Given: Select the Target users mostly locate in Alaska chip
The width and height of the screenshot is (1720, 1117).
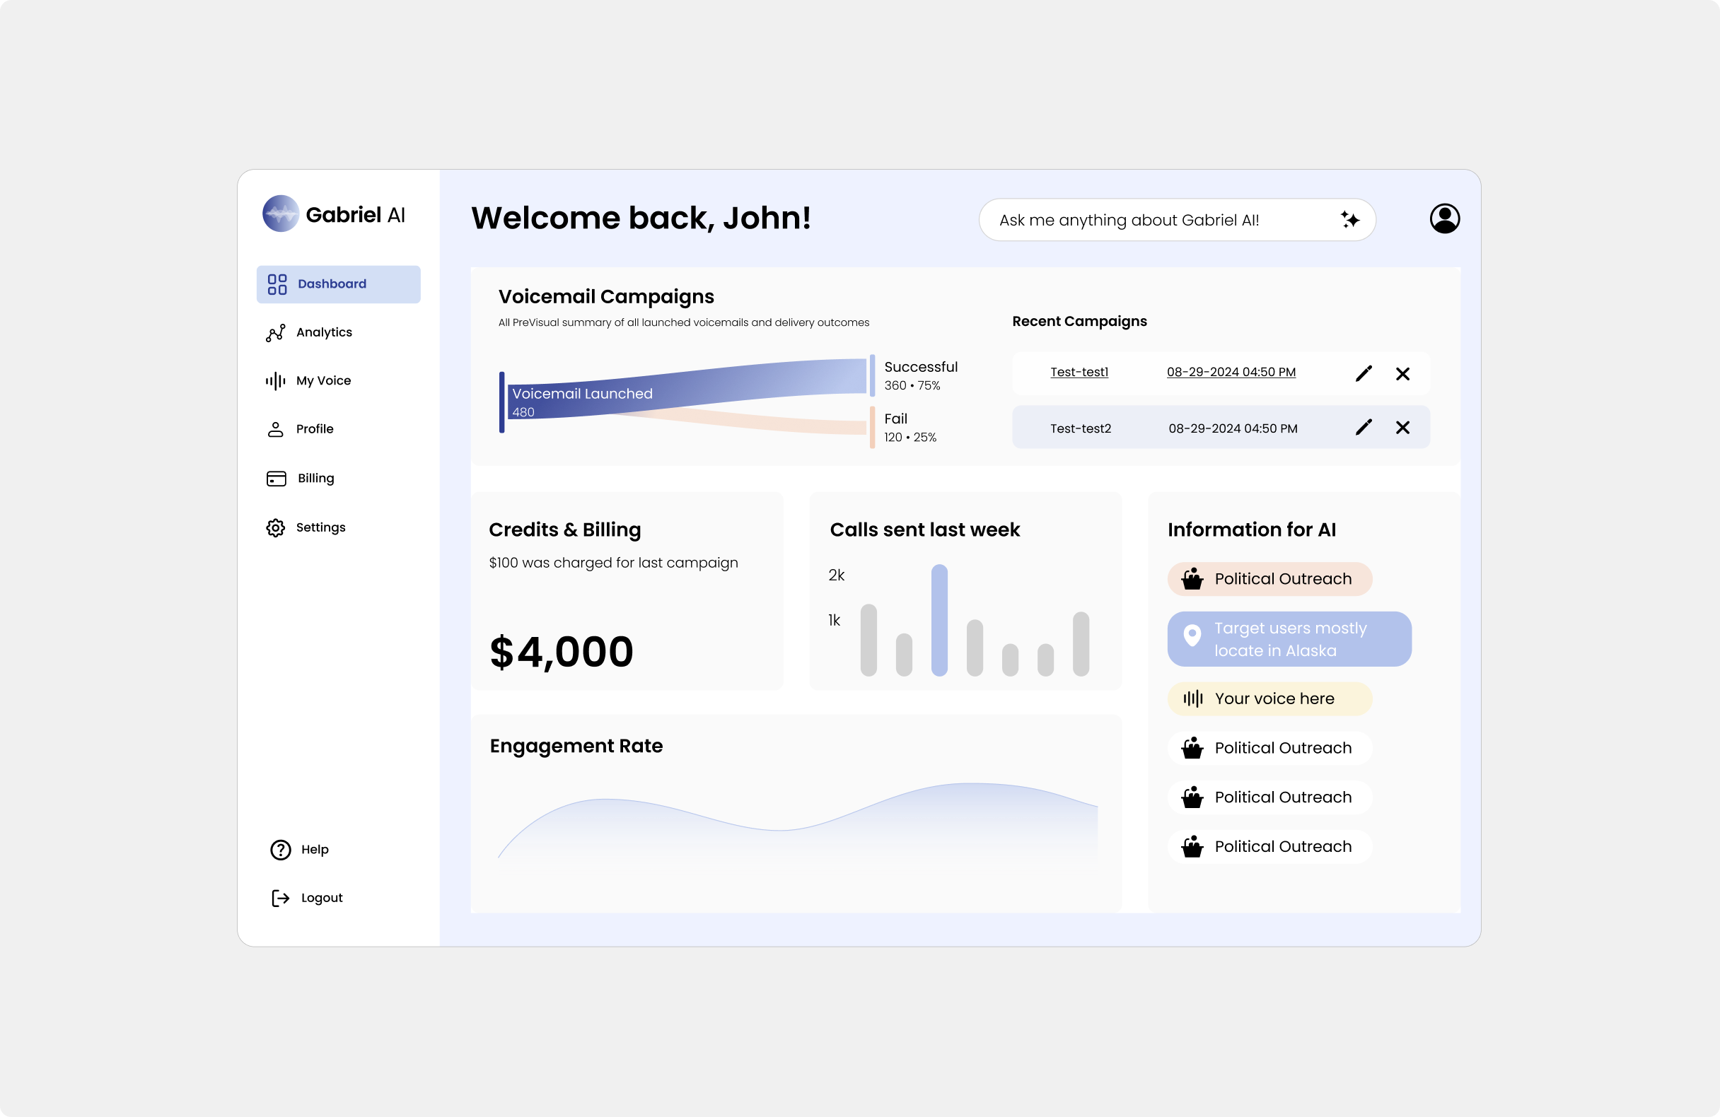Looking at the screenshot, I should [1289, 639].
